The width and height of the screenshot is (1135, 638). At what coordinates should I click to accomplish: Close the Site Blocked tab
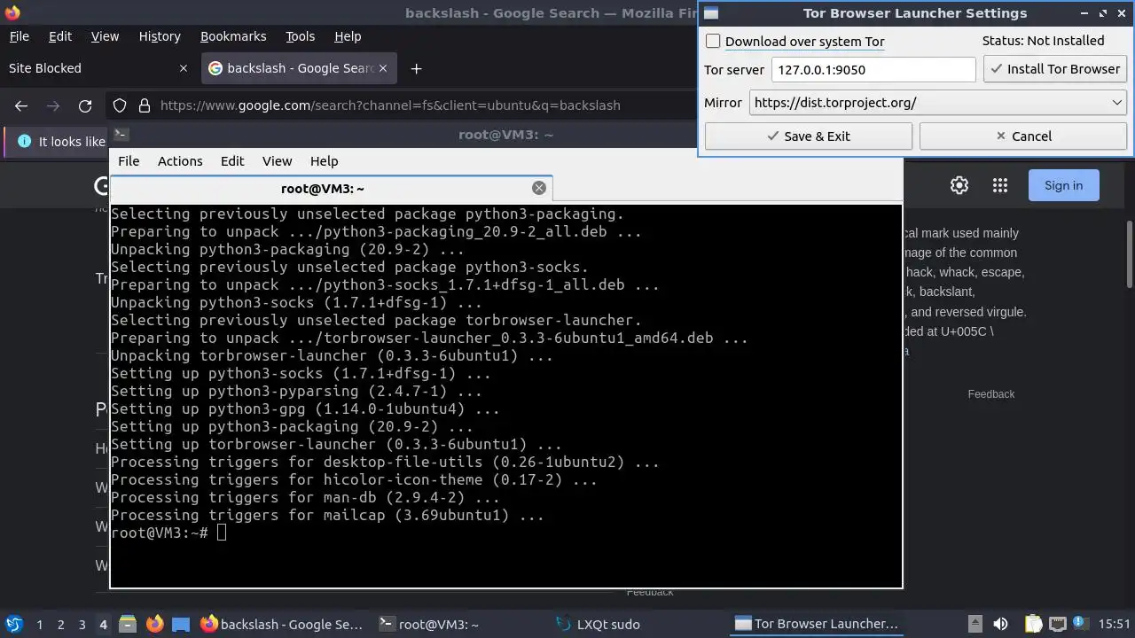pos(184,68)
